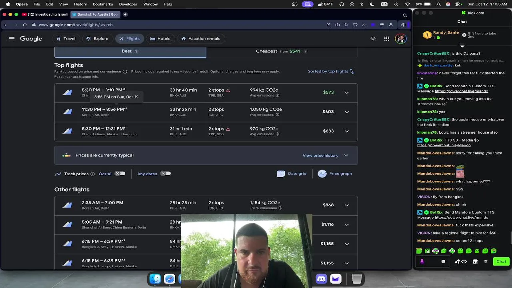Open the Google account profile avatar

click(400, 39)
